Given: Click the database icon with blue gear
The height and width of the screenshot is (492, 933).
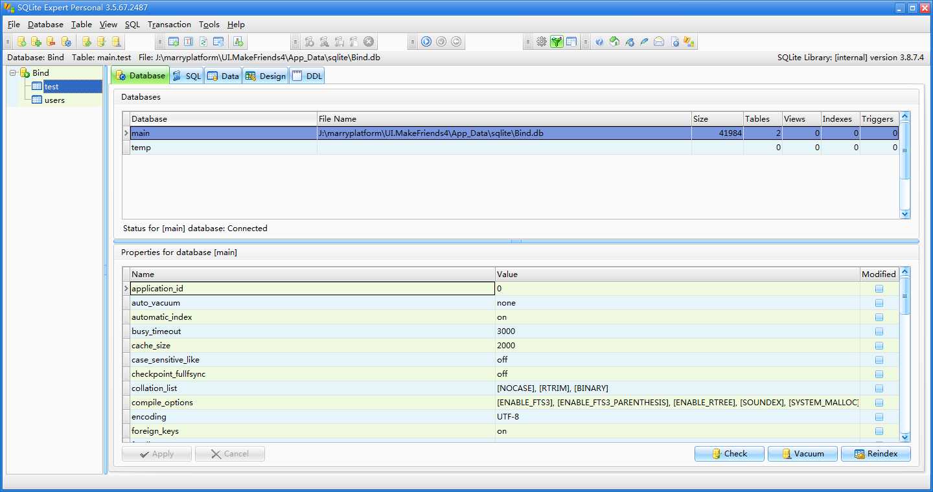Looking at the screenshot, I should 66,41.
